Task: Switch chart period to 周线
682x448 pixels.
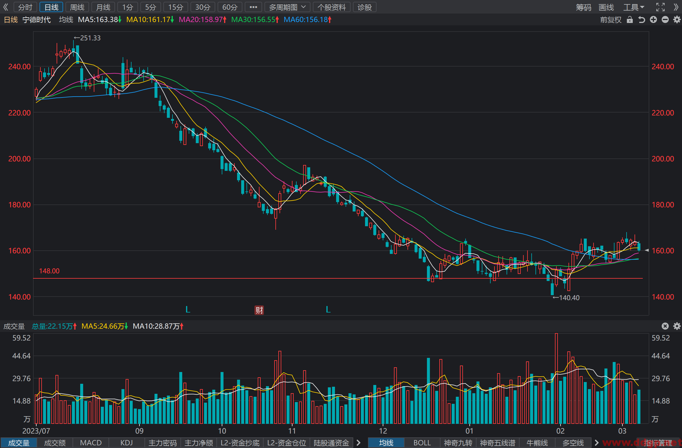Action: pyautogui.click(x=77, y=7)
